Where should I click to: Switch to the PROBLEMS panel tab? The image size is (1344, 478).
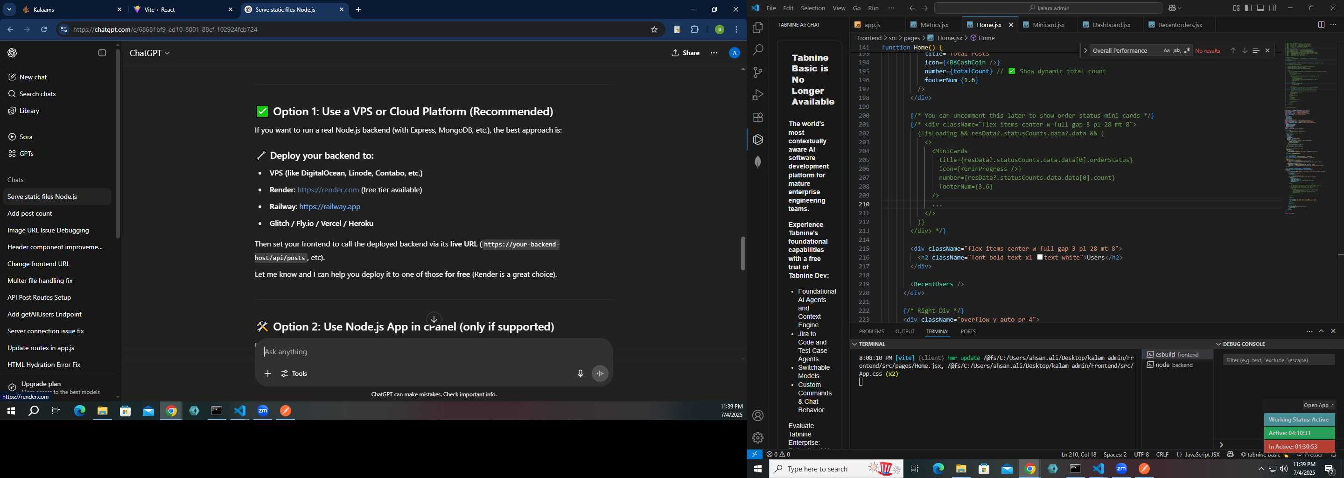871,331
